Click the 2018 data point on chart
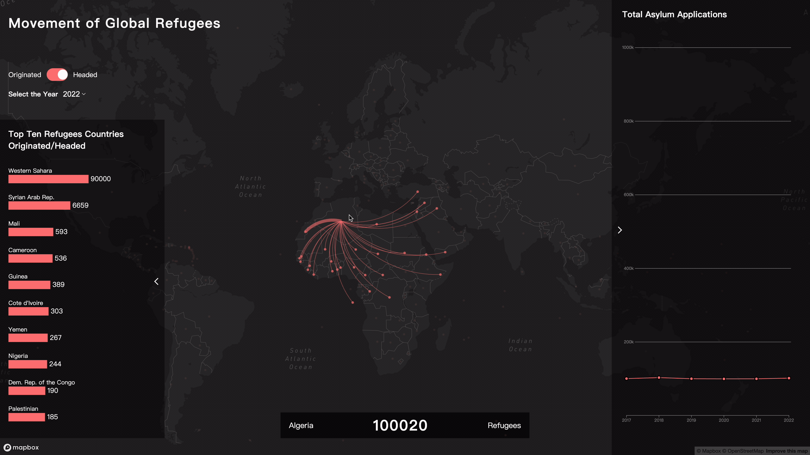Screen dimensions: 810x455 pyautogui.click(x=659, y=378)
